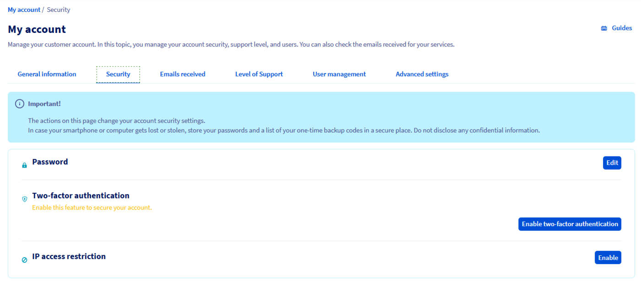Open the Emails received tab
Image resolution: width=641 pixels, height=281 pixels.
coord(182,74)
